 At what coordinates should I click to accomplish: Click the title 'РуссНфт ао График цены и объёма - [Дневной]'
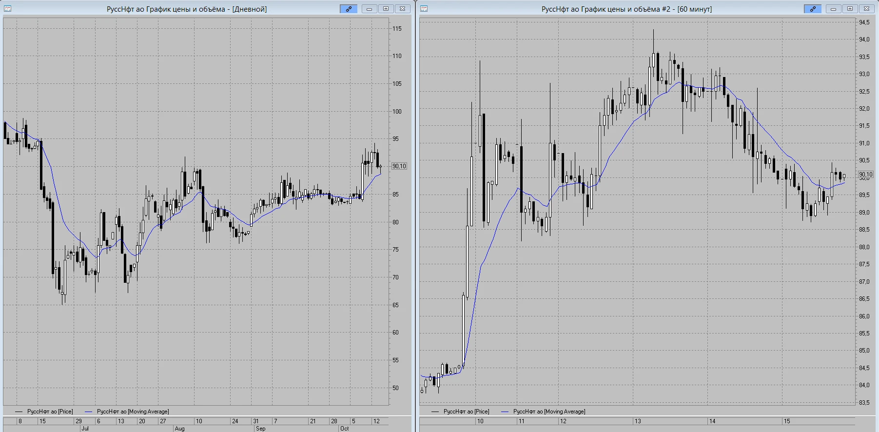pos(187,9)
